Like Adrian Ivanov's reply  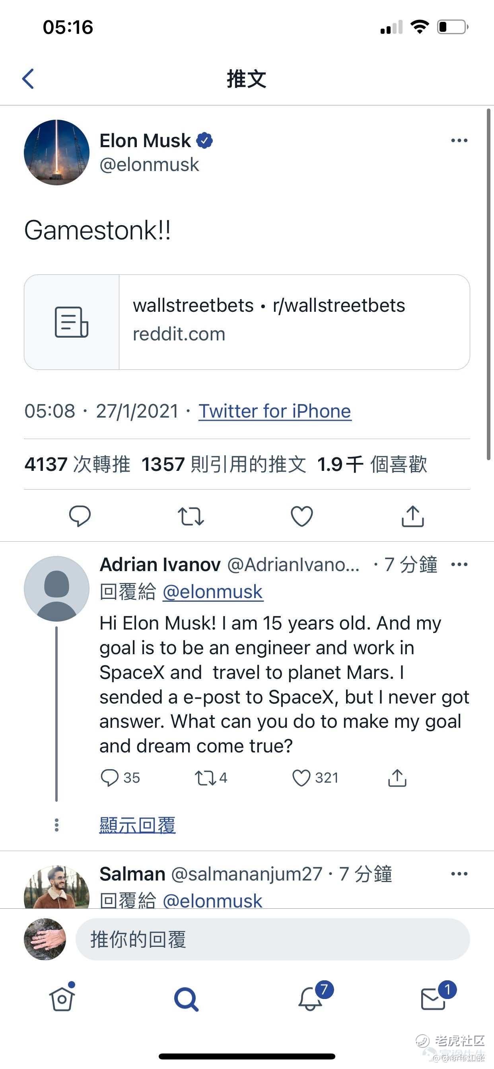tap(301, 778)
